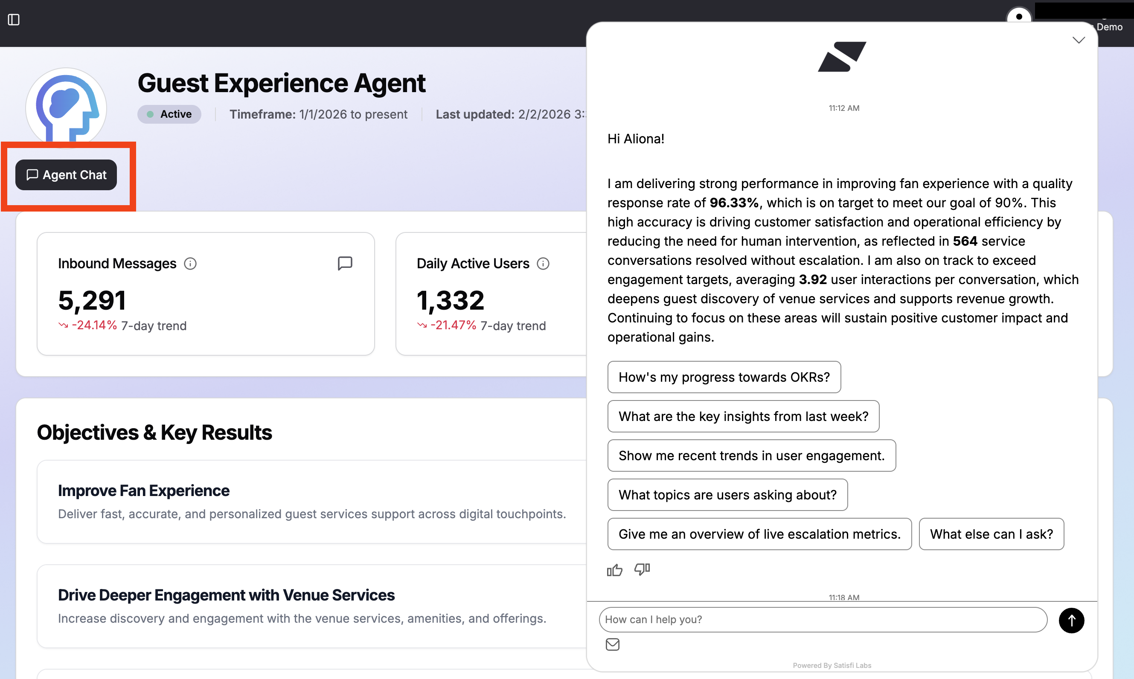This screenshot has width=1134, height=679.
Task: Click the Guest Experience Agent avatar
Action: pos(67,107)
